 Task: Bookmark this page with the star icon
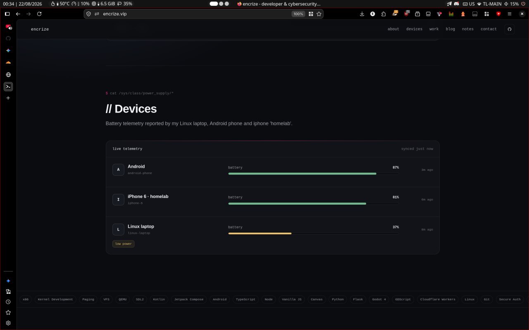(319, 14)
